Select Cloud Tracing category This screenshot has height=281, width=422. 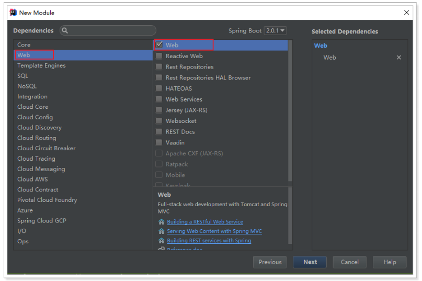83,159
